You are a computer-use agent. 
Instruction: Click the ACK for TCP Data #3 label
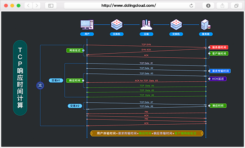[146, 81]
